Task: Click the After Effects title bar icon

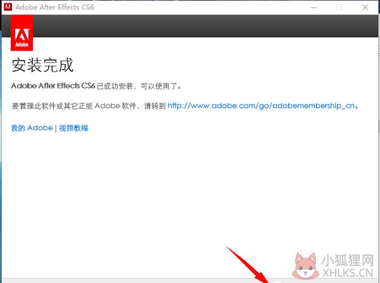Action: [8, 7]
